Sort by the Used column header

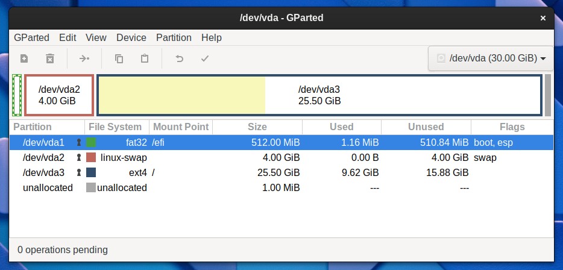342,127
